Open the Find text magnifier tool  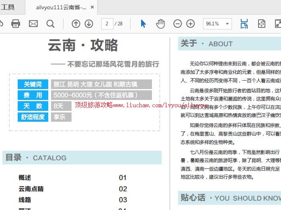pos(50,24)
